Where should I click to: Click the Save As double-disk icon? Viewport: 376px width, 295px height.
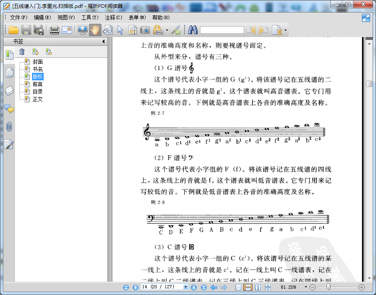(x=39, y=30)
